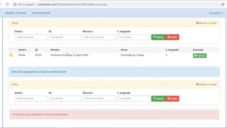Toggle Mostrar / Ocultar on the lower Filtros panel

point(206,85)
